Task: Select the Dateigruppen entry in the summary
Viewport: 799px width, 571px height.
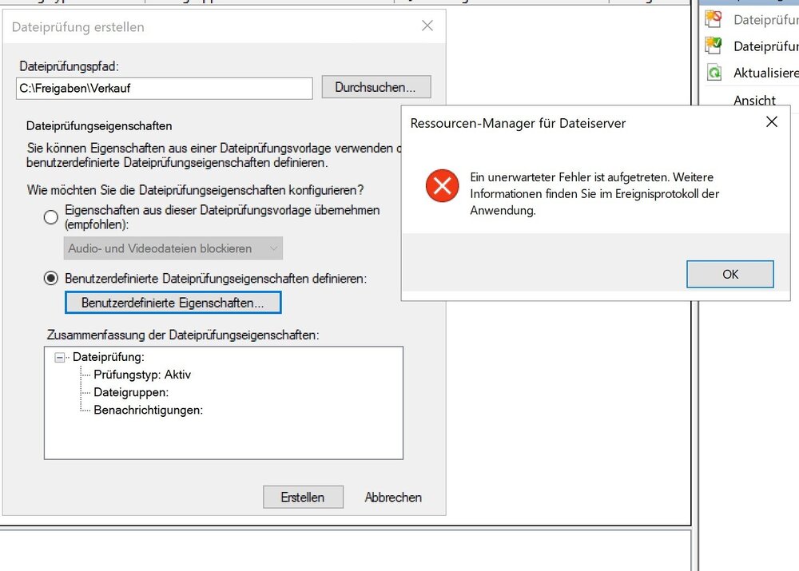Action: tap(131, 392)
